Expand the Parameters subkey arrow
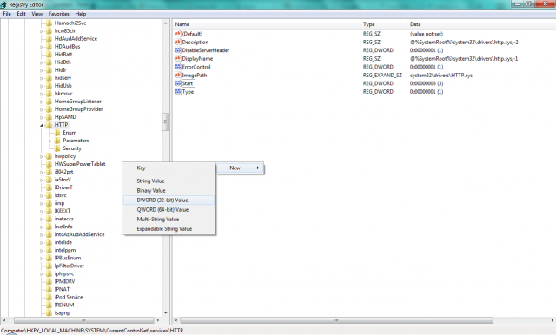This screenshot has width=556, height=335. (x=50, y=141)
